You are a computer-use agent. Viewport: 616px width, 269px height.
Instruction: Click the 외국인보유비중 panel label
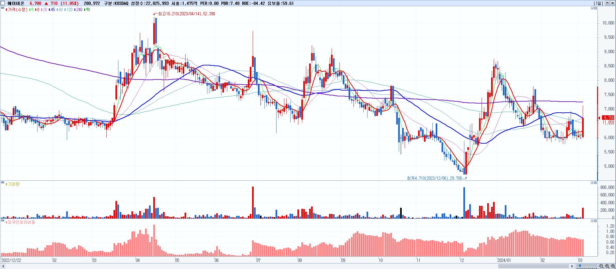tap(20, 222)
